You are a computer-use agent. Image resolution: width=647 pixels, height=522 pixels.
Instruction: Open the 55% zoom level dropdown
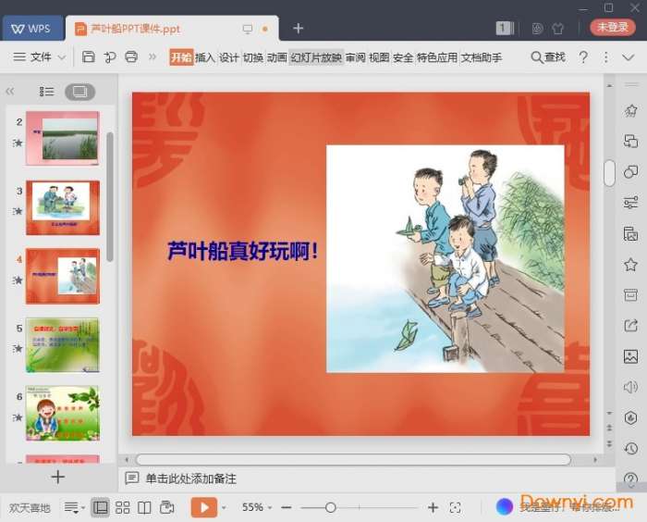point(257,507)
